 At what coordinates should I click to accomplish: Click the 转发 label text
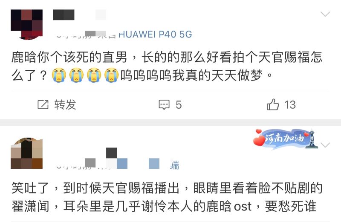pos(65,104)
